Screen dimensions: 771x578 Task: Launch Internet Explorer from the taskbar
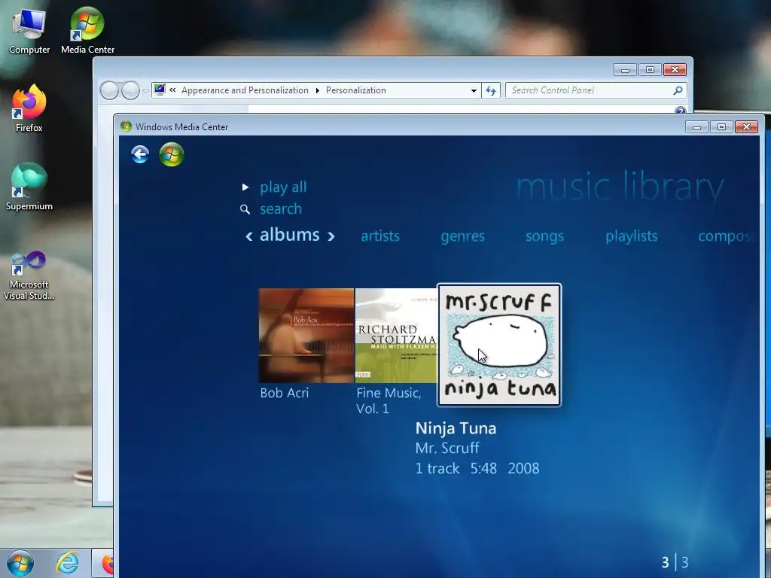67,563
